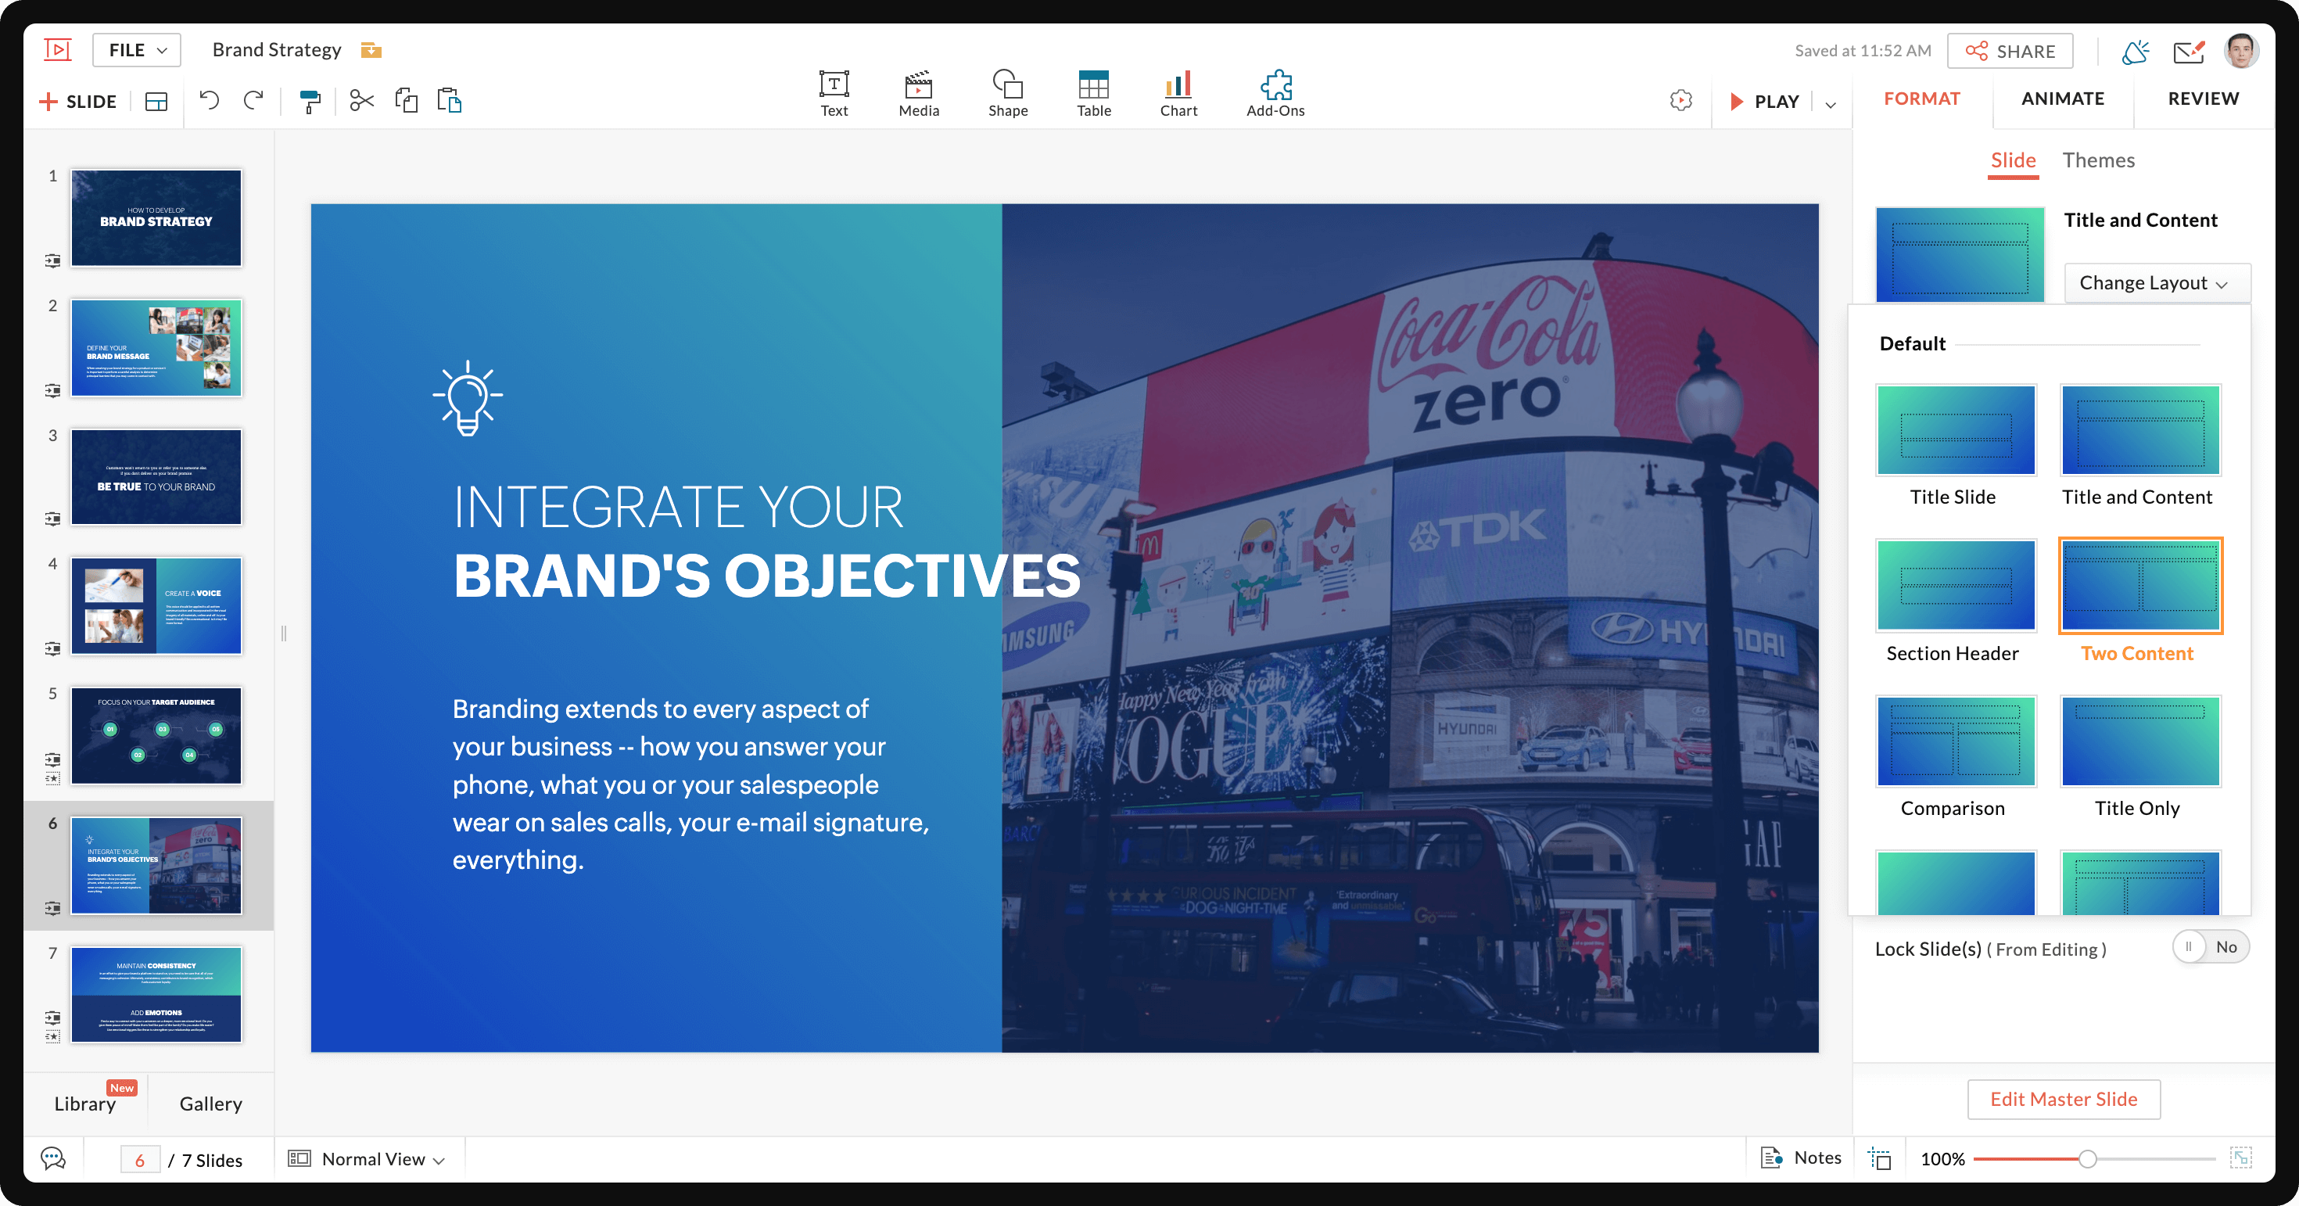Expand the Change Layout dropdown
Image resolution: width=2299 pixels, height=1206 pixels.
2155,283
